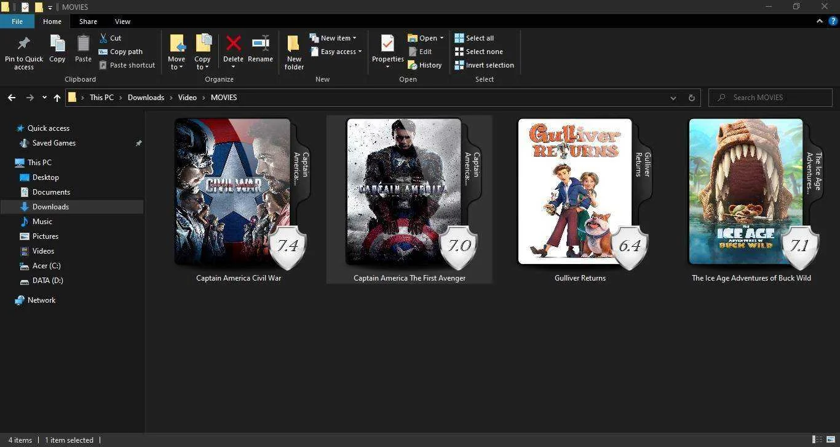840x447 pixels.
Task: Switch to the View tab
Action: point(122,21)
